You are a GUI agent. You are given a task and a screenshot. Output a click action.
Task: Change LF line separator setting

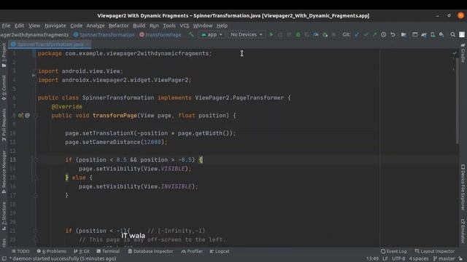click(385, 259)
